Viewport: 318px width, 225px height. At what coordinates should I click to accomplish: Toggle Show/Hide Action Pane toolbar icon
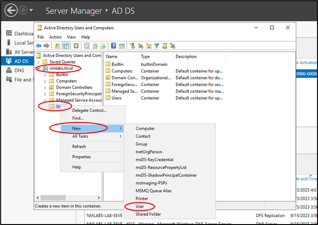coord(122,46)
